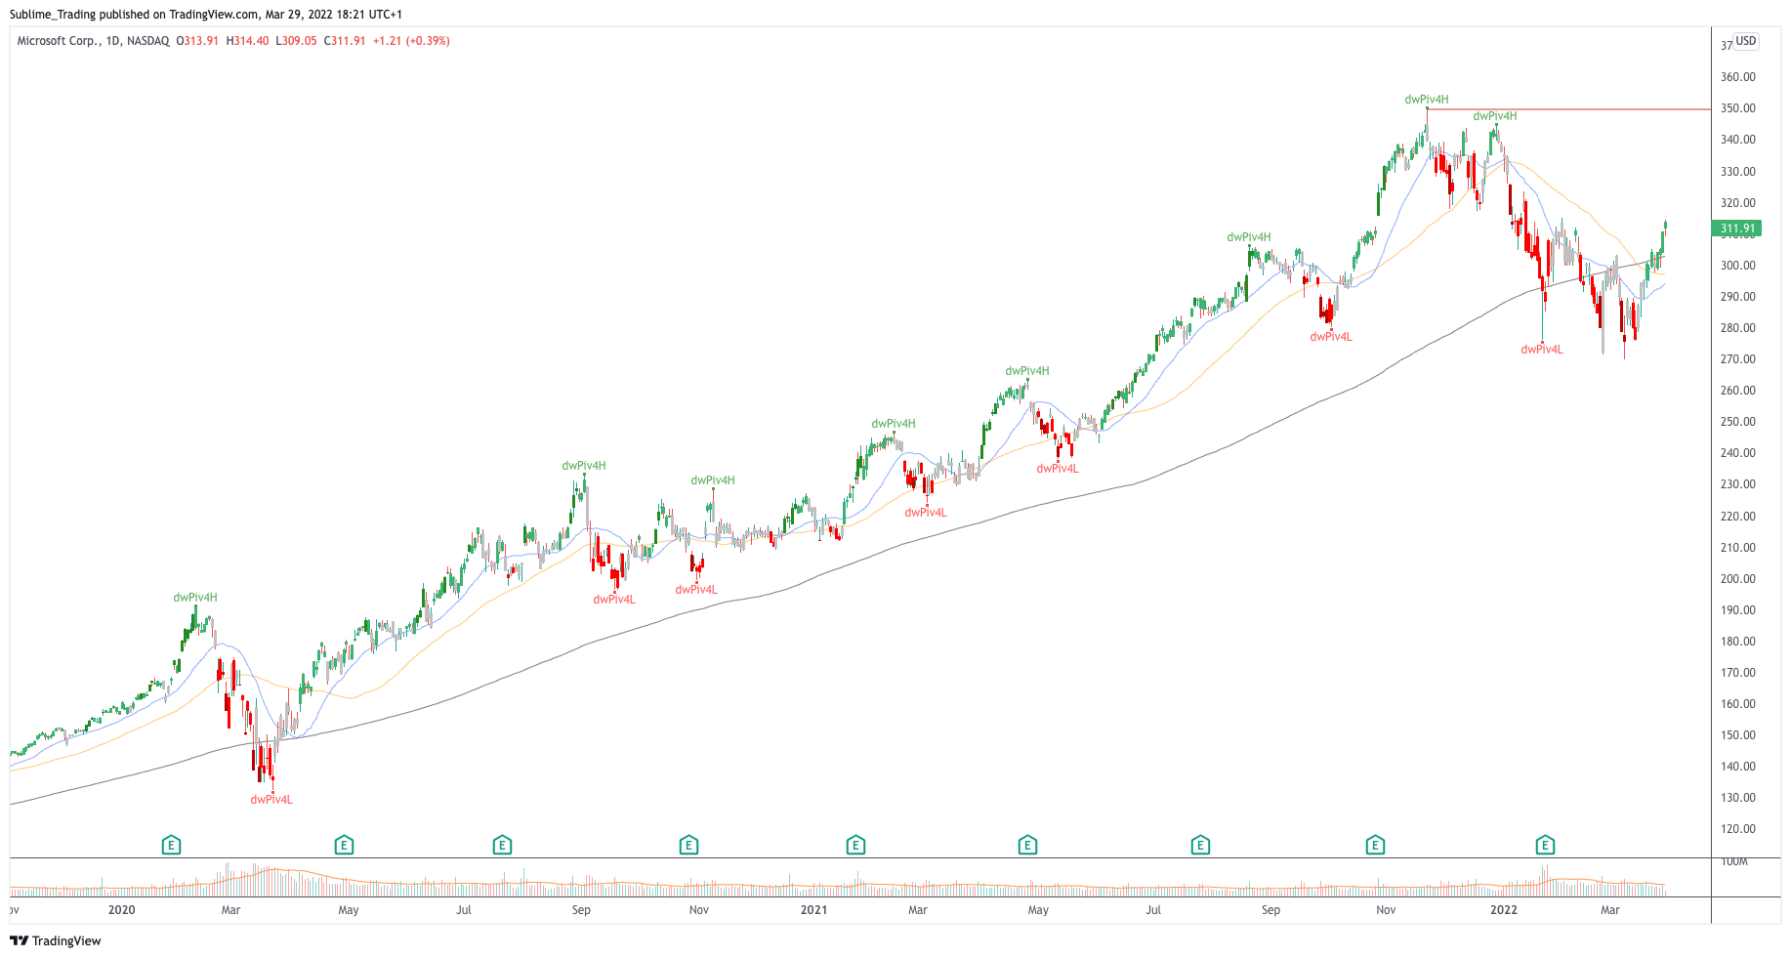Click the low value L309.05
Screen dimensions: 1791x958
pyautogui.click(x=296, y=41)
